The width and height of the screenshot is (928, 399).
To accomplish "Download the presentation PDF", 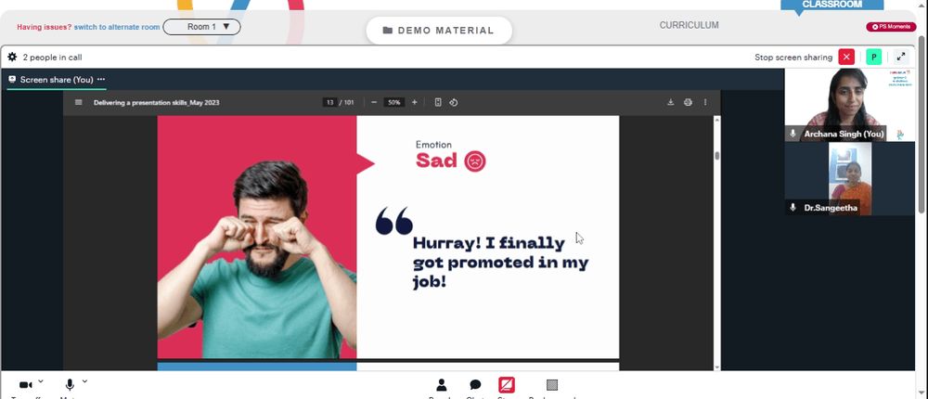I will coord(671,102).
